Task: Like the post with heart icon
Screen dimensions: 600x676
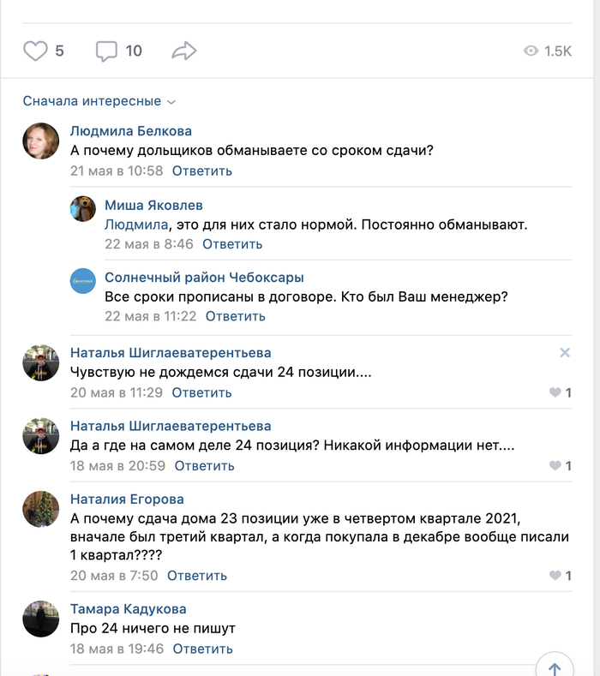Action: (x=35, y=51)
